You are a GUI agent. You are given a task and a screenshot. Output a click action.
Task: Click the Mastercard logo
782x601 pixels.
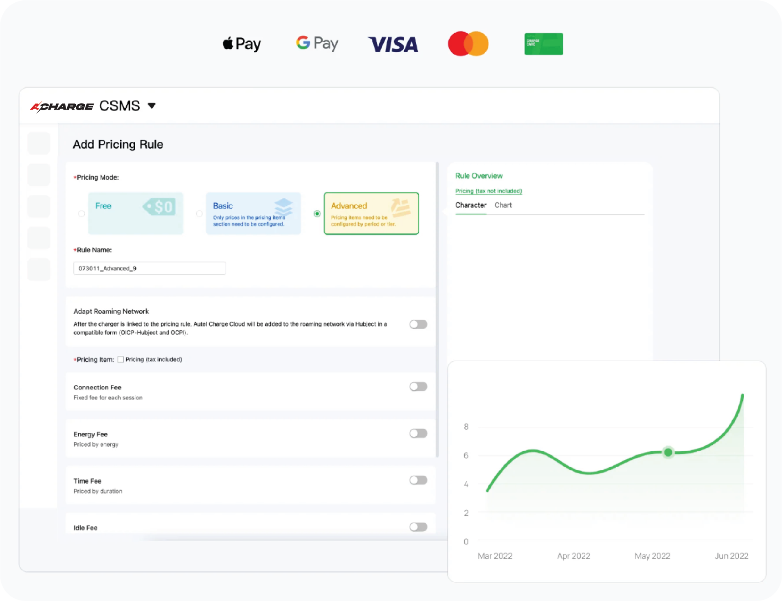pos(468,44)
